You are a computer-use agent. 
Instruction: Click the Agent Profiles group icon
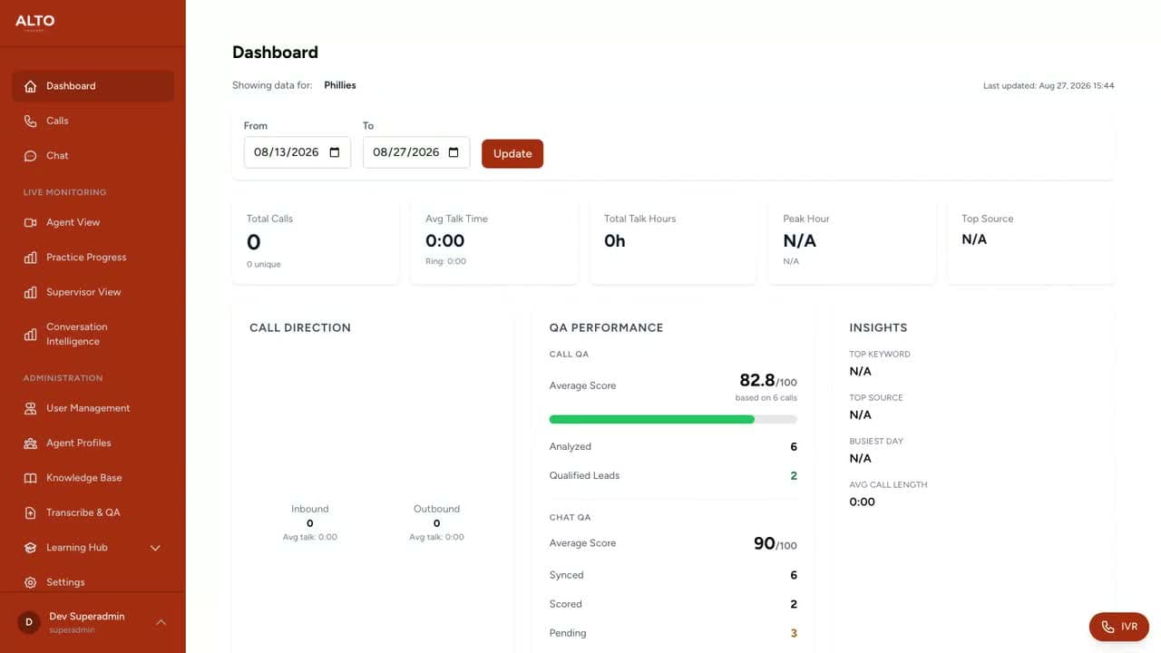pos(30,443)
